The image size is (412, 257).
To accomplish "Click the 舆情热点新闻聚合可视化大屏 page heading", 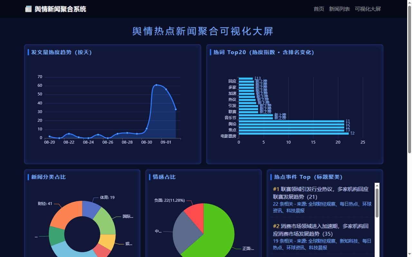I will pos(203,31).
